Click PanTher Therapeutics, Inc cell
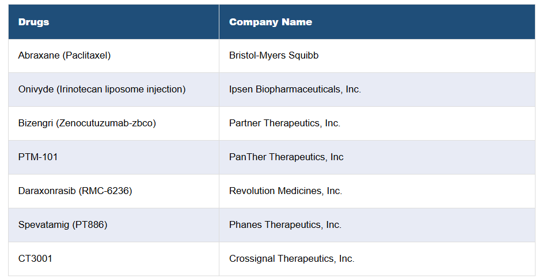Screen dimensions: 543x279 (286, 157)
